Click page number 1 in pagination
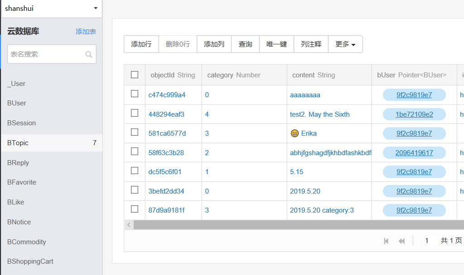 [x=427, y=241]
